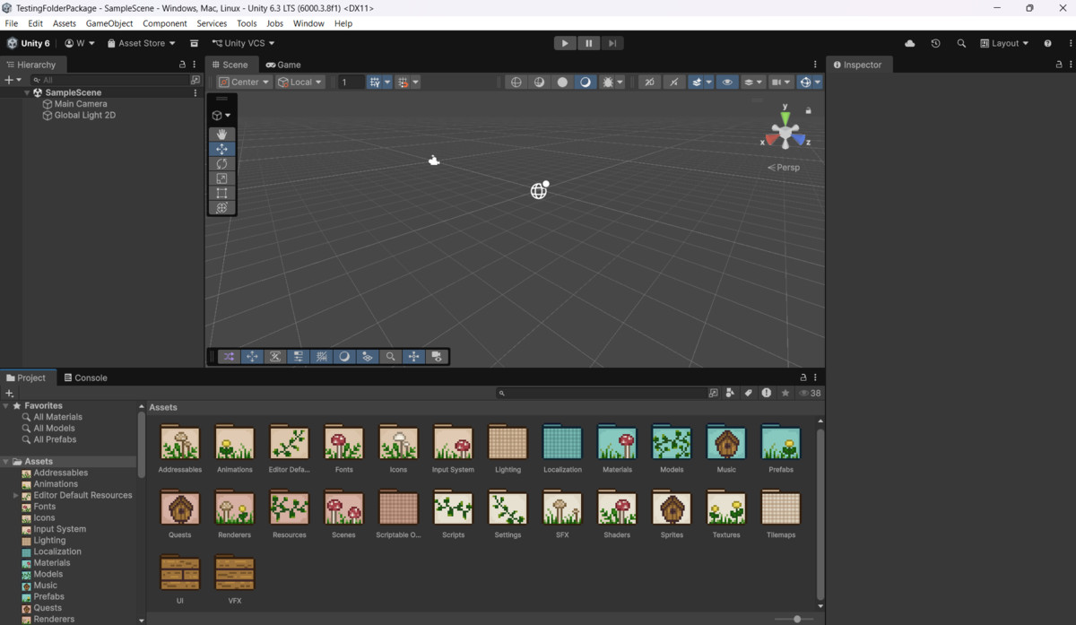Open the GameObject menu
The width and height of the screenshot is (1076, 625).
point(109,23)
